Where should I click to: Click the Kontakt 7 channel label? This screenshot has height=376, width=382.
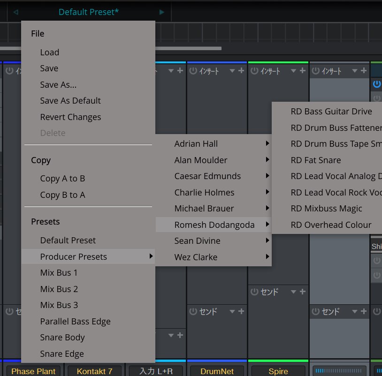point(94,371)
